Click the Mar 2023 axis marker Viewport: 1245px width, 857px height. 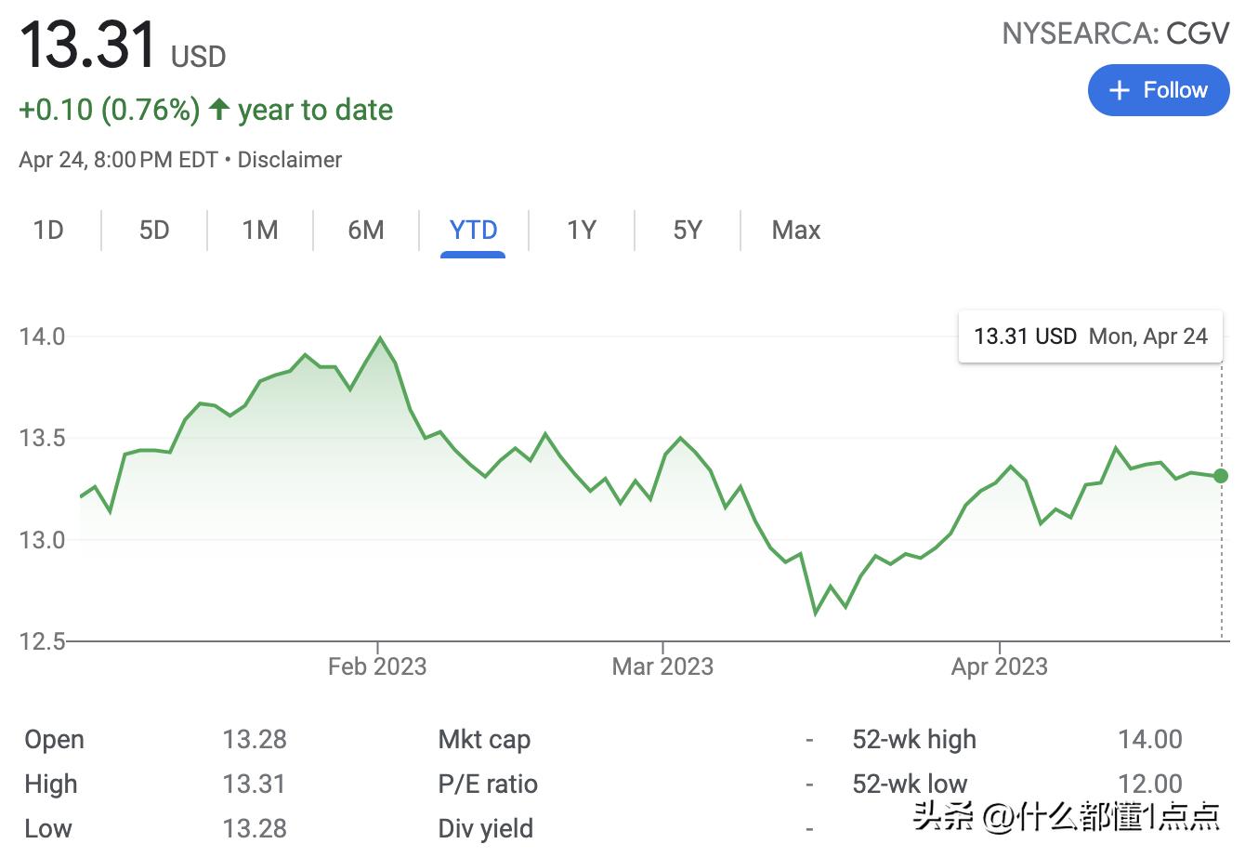pos(662,666)
